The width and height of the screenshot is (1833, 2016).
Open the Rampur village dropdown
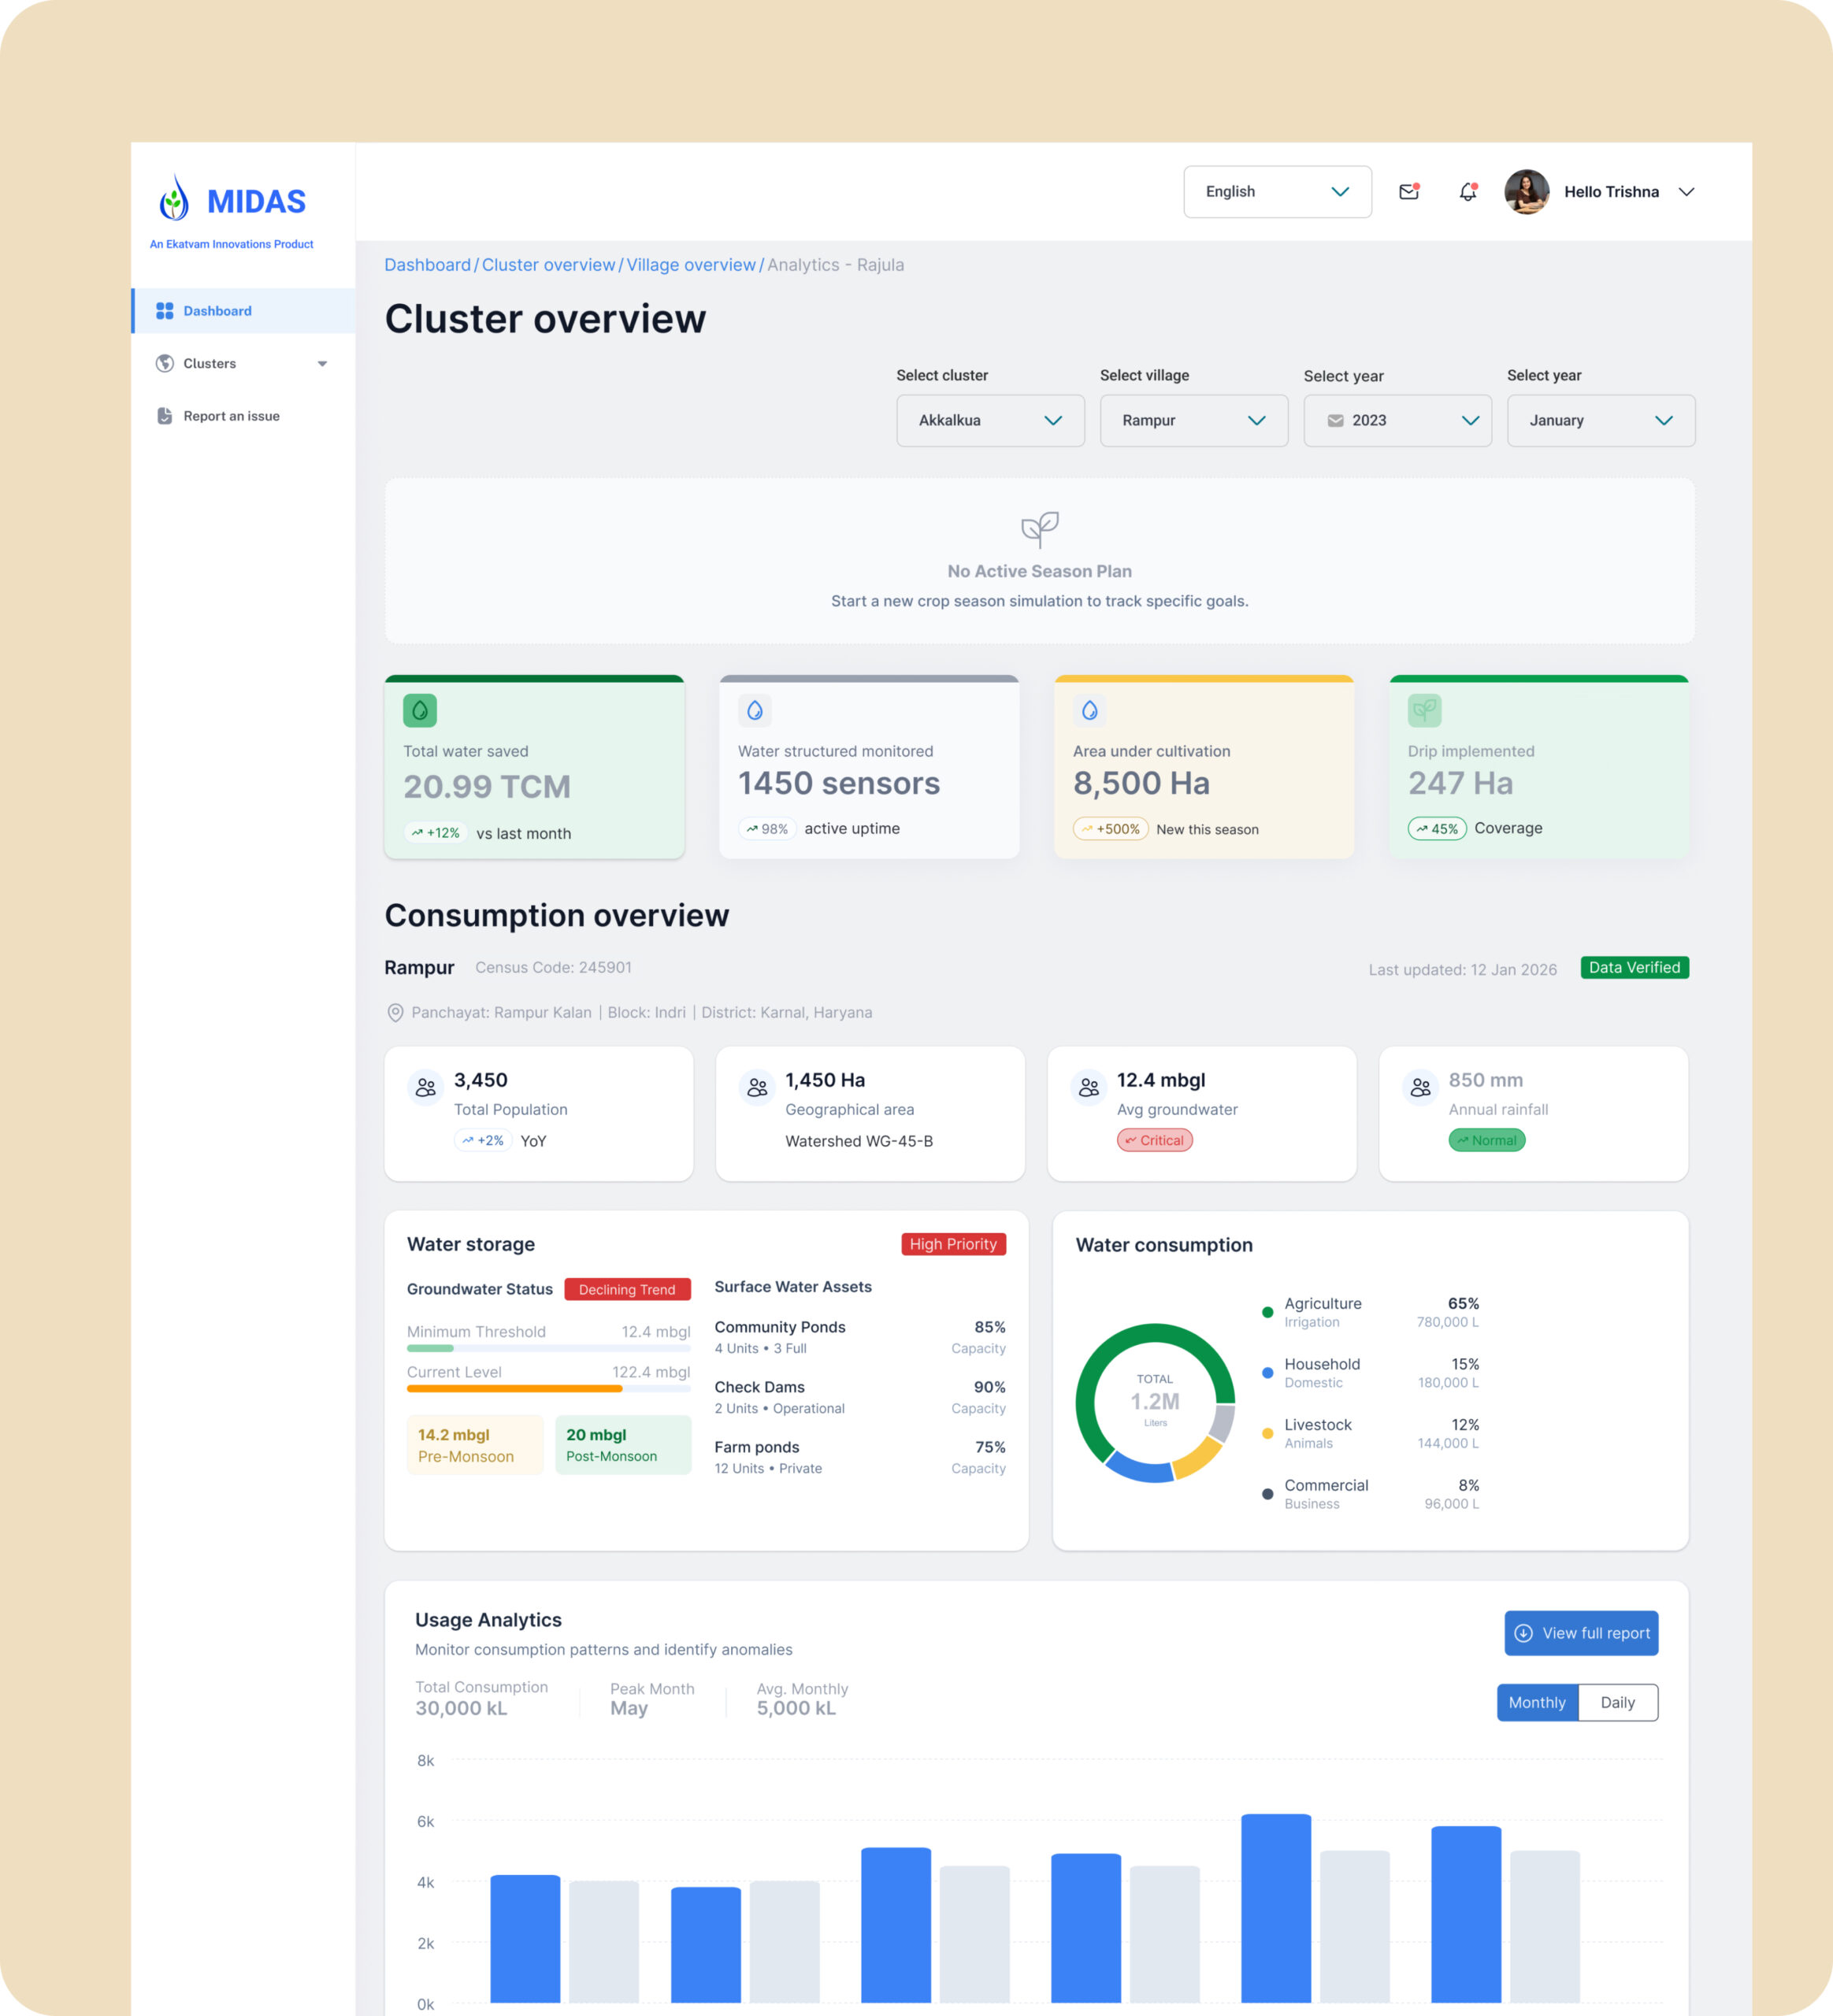tap(1193, 421)
